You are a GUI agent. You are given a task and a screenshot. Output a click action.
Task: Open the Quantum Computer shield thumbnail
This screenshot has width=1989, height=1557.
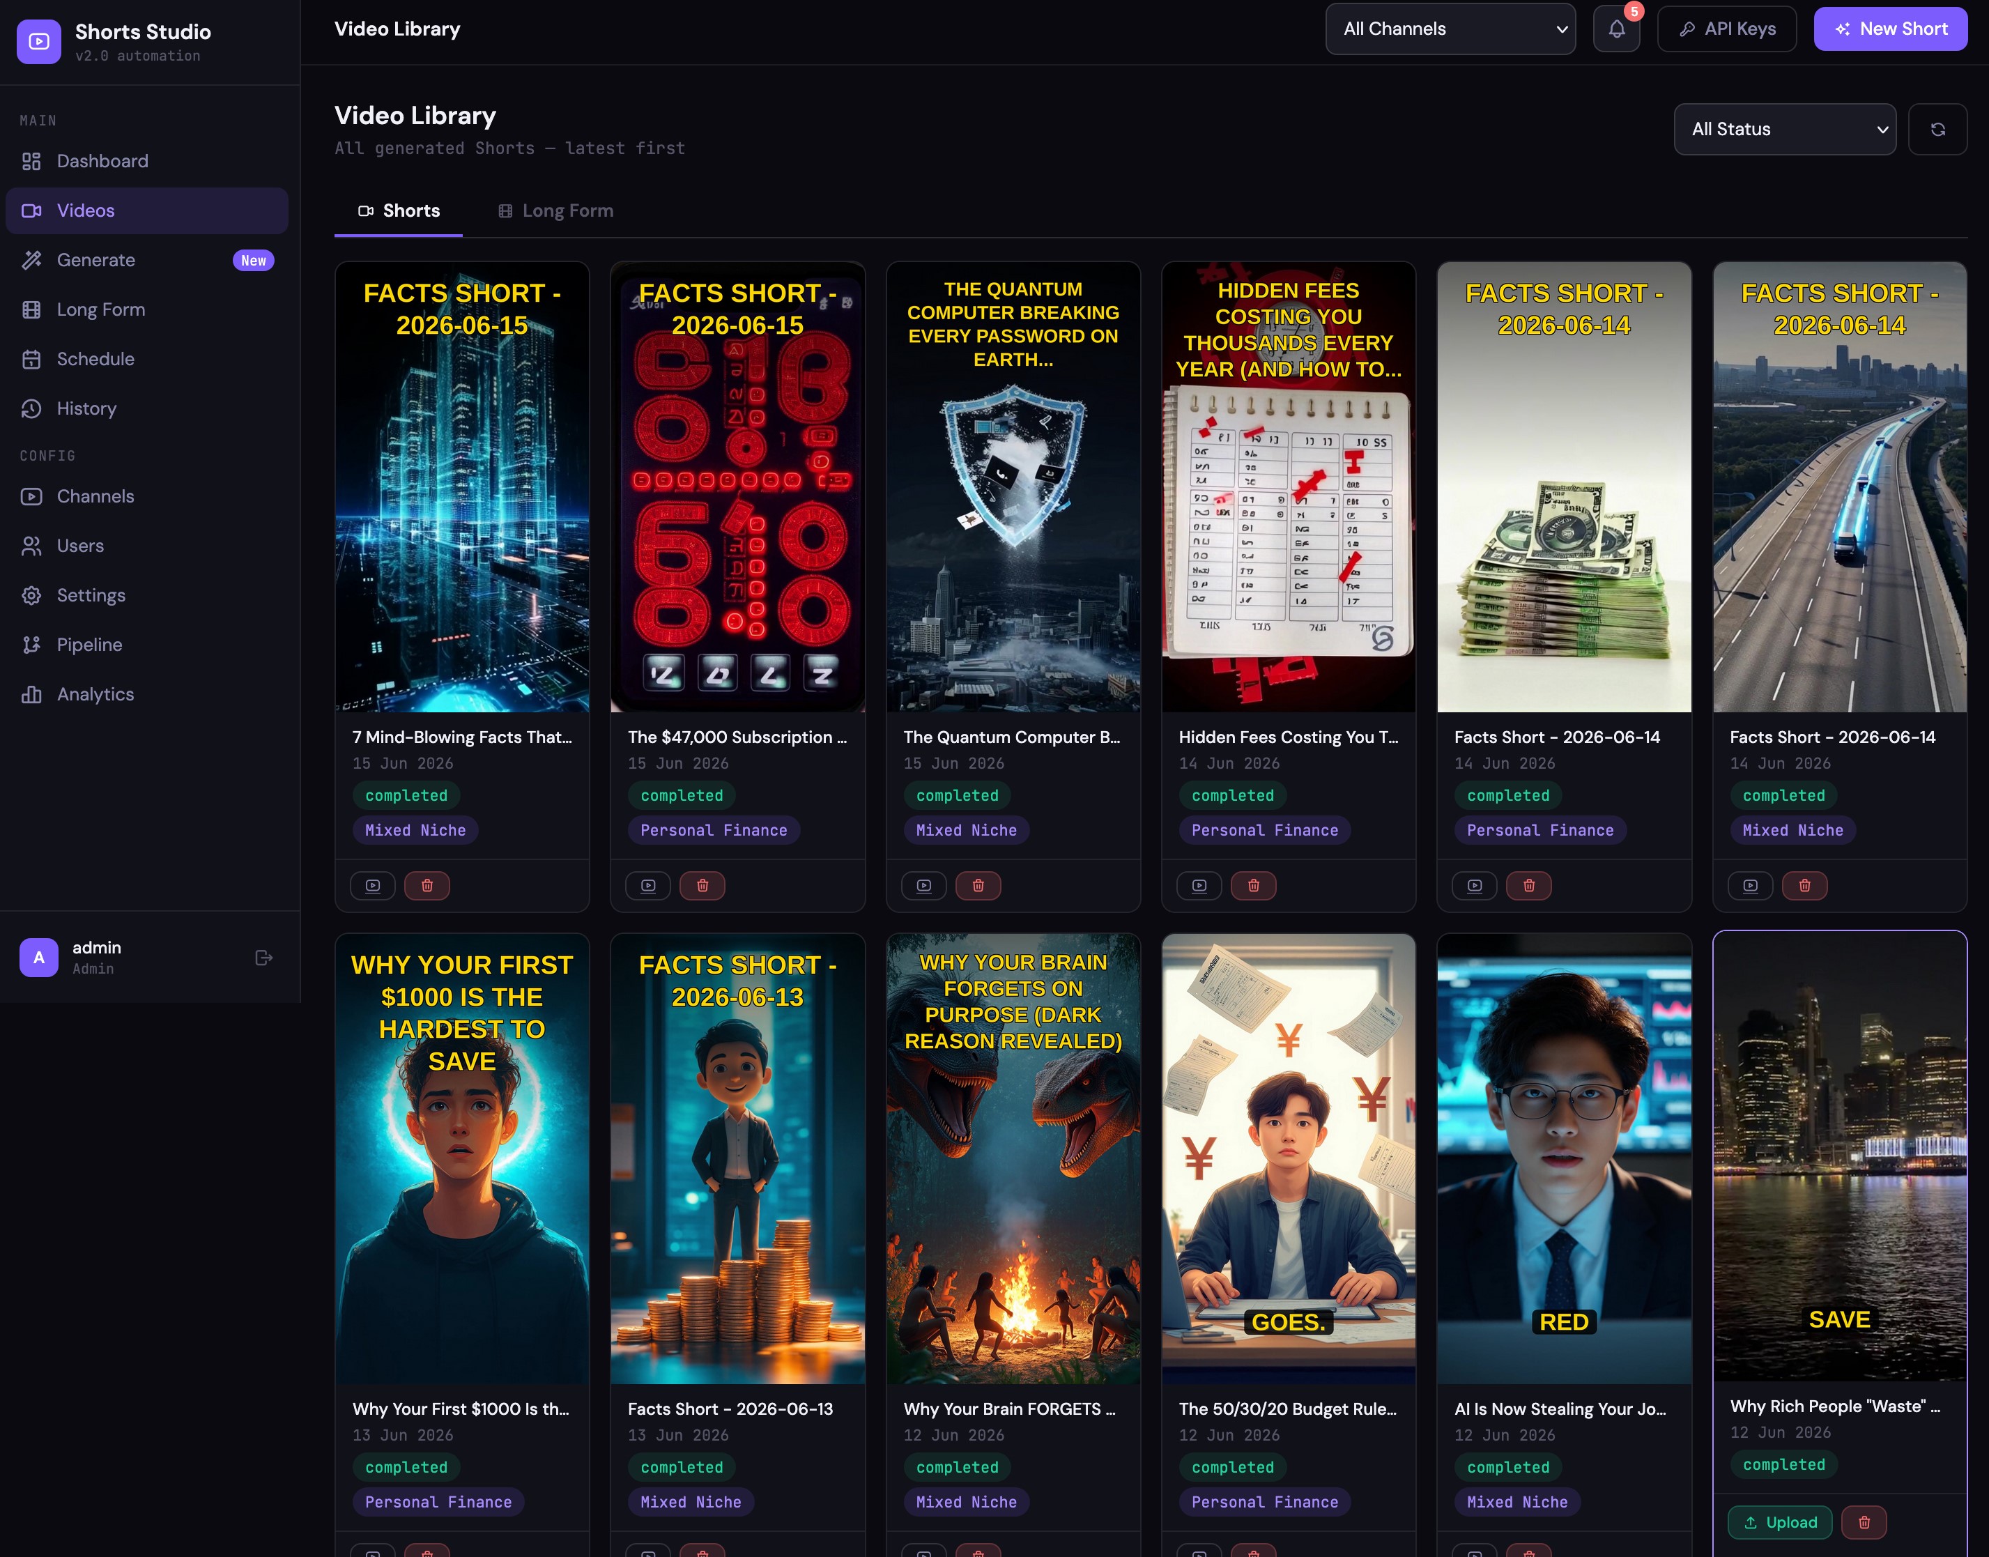(1013, 486)
